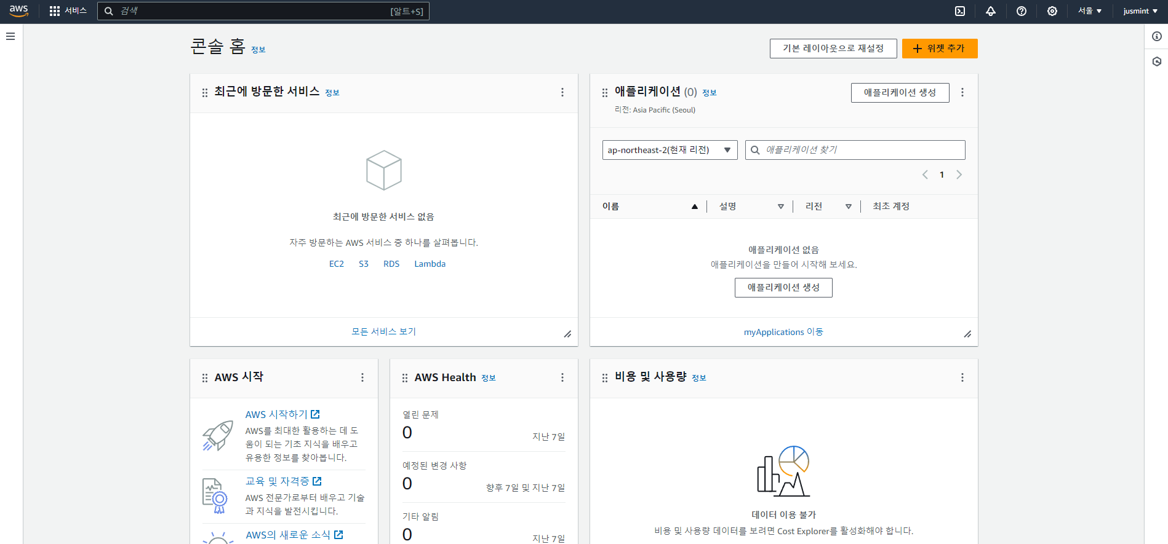Click the 애플리케이션 찾기 search field
Viewport: 1168px width, 544px height.
(x=855, y=150)
